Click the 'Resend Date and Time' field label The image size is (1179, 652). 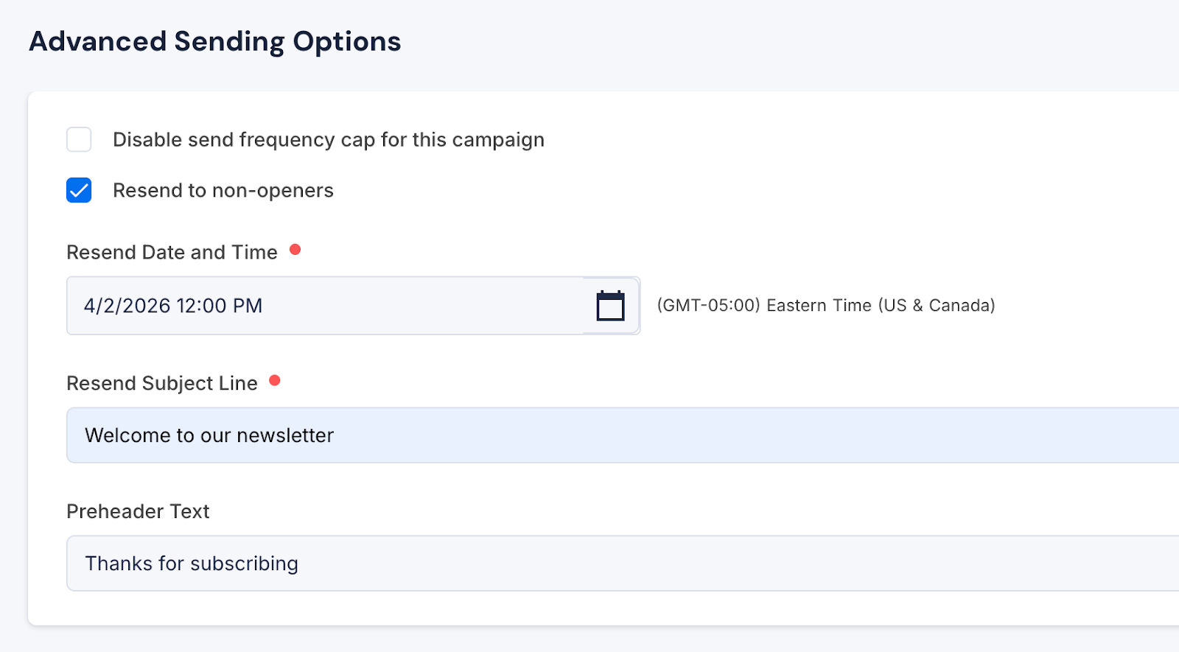click(x=172, y=253)
